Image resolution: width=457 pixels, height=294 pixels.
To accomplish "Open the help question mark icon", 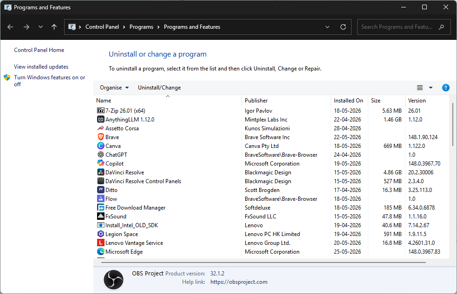I will (x=445, y=88).
